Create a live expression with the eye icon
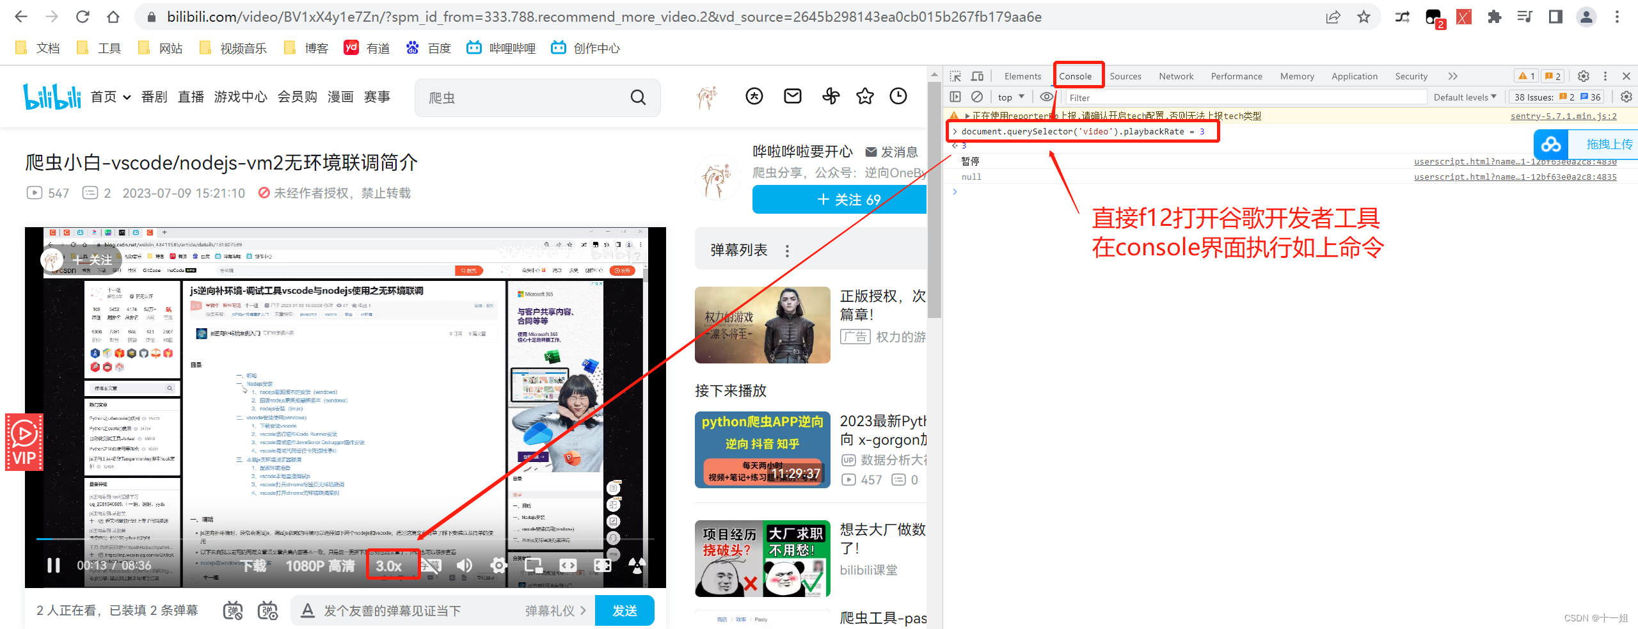This screenshot has height=629, width=1638. point(1047,97)
